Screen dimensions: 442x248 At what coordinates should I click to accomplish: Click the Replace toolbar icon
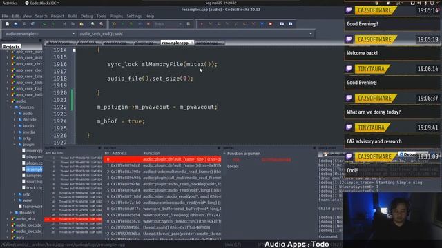pos(102,24)
